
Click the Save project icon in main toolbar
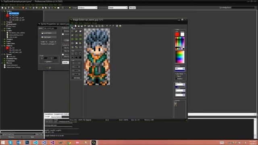(8, 8)
